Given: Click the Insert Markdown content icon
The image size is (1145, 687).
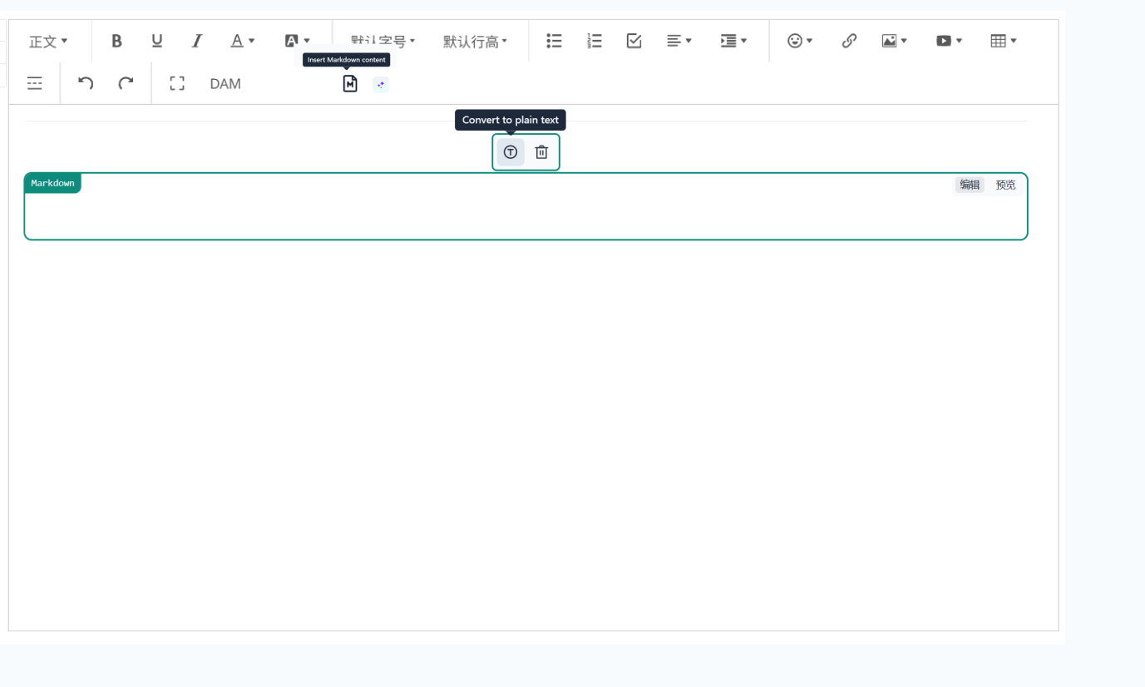Looking at the screenshot, I should coord(350,83).
